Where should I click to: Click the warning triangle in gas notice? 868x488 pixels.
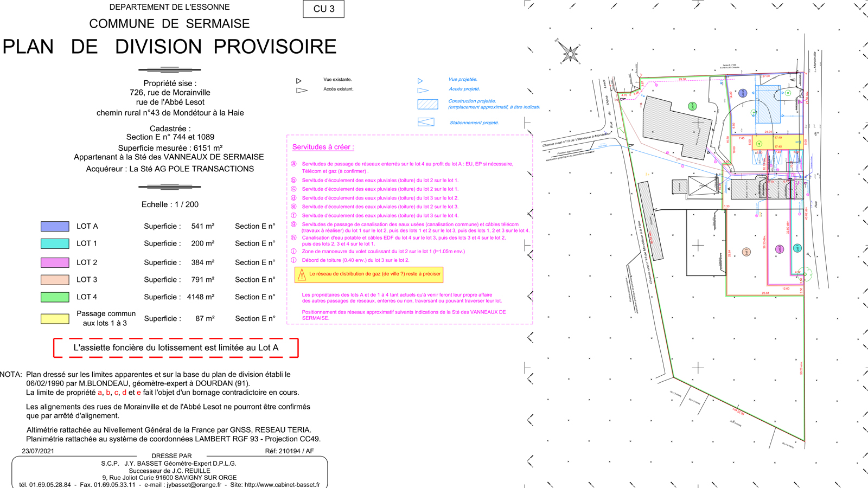[x=302, y=275]
